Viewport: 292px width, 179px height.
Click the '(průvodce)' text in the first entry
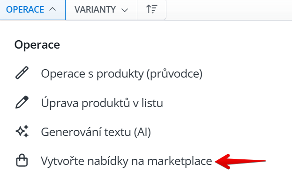(174, 74)
